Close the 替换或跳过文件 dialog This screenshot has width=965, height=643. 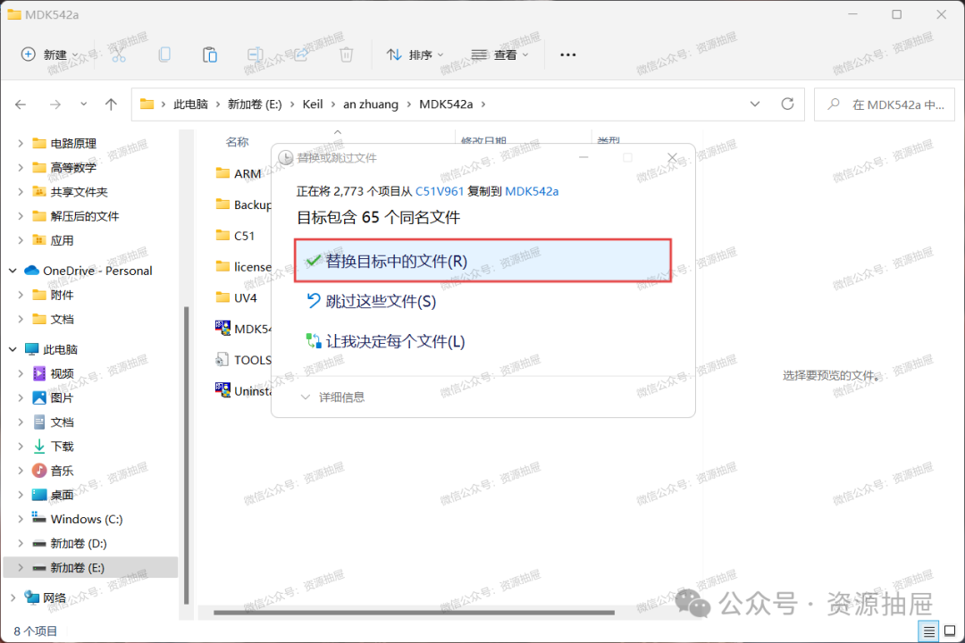pos(672,158)
